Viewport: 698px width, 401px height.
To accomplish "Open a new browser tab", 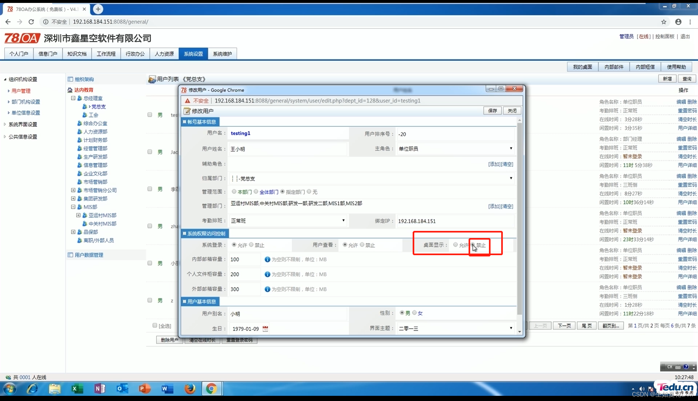I will point(98,9).
